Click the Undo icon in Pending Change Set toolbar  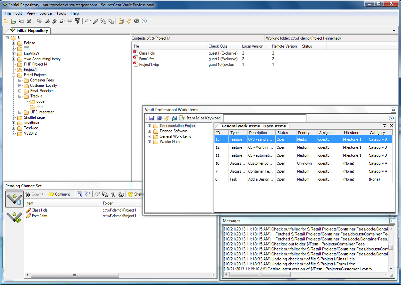97,194
